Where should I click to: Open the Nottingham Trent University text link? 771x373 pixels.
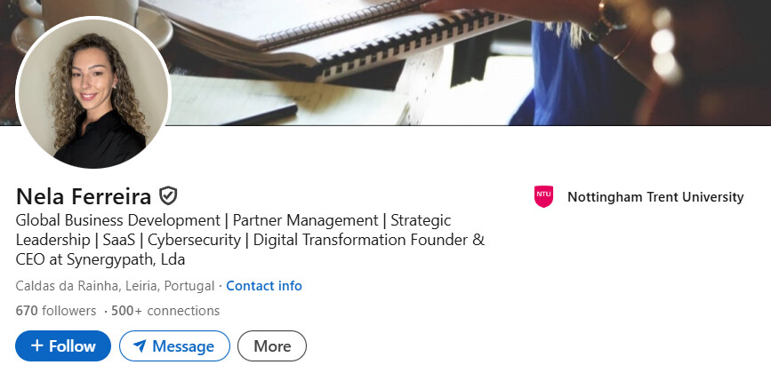pyautogui.click(x=655, y=197)
